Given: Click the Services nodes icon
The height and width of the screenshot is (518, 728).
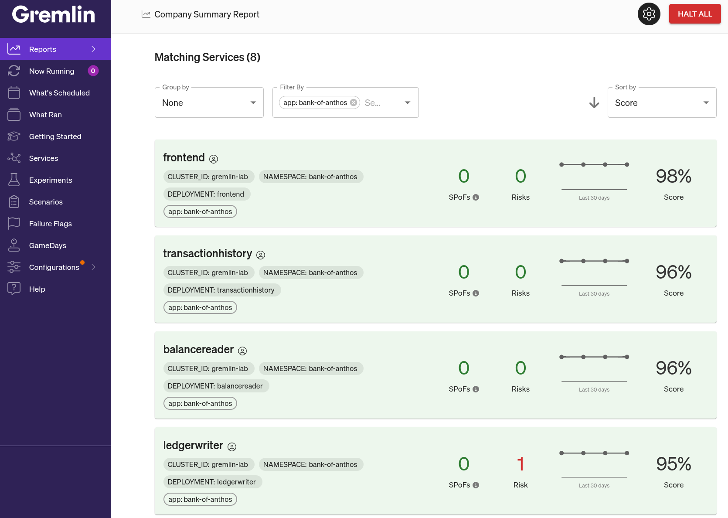Looking at the screenshot, I should [x=14, y=158].
